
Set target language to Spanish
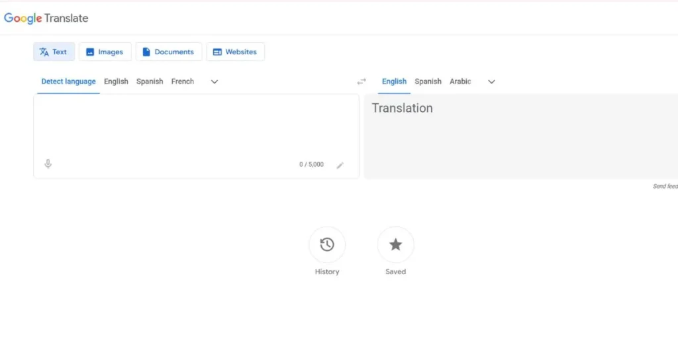tap(428, 81)
